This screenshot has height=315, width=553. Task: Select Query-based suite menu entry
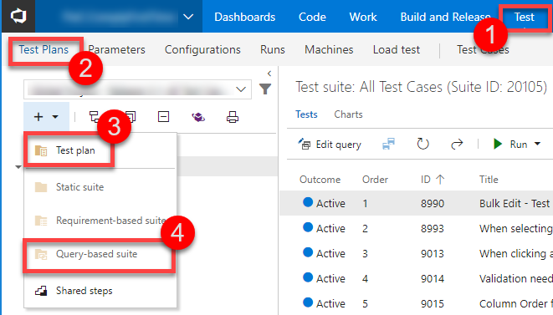tap(99, 254)
